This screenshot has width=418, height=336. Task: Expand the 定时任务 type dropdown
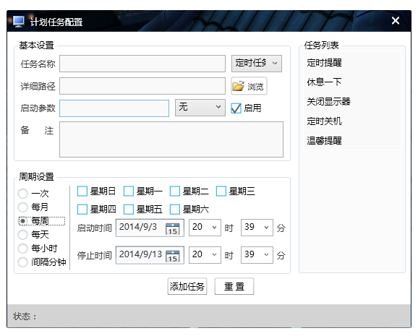tap(257, 64)
